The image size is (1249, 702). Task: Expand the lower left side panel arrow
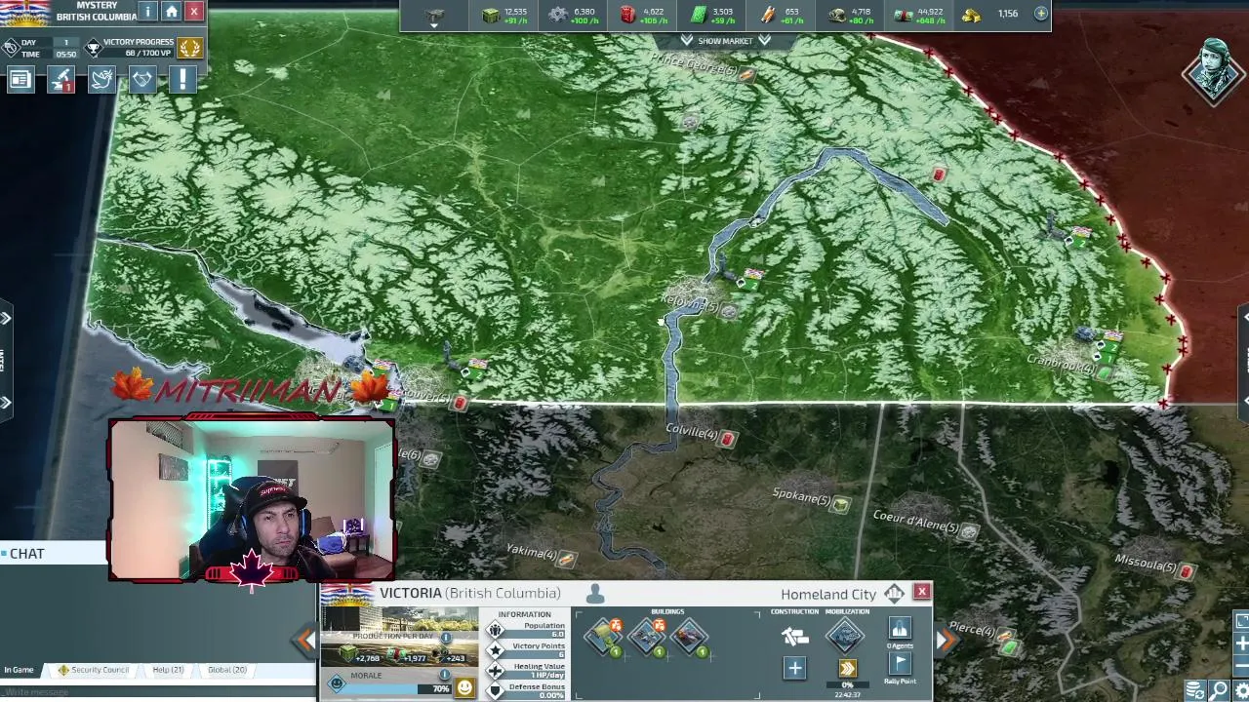tap(5, 402)
